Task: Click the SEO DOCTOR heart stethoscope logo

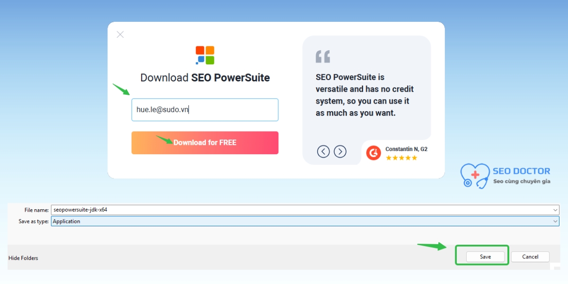Action: click(476, 176)
